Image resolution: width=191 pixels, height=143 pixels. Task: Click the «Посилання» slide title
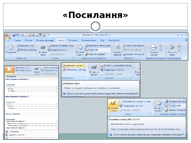click(95, 15)
